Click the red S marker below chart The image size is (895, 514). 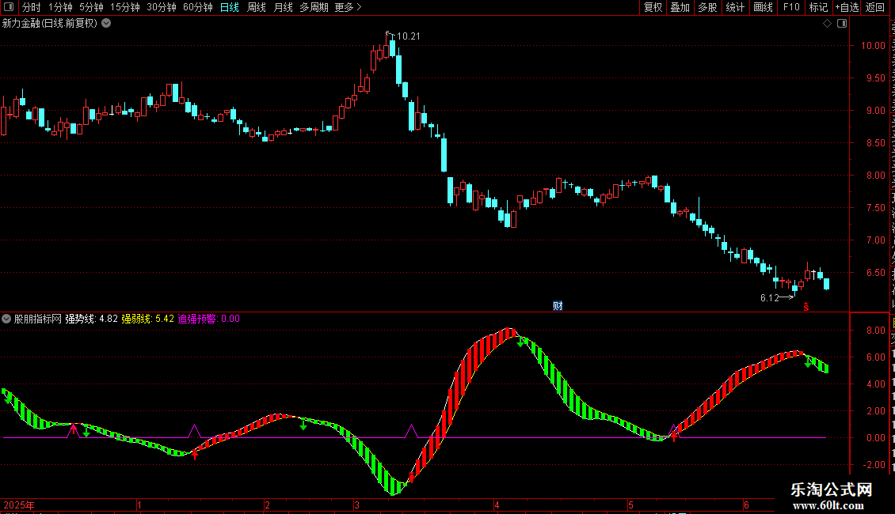tap(806, 307)
